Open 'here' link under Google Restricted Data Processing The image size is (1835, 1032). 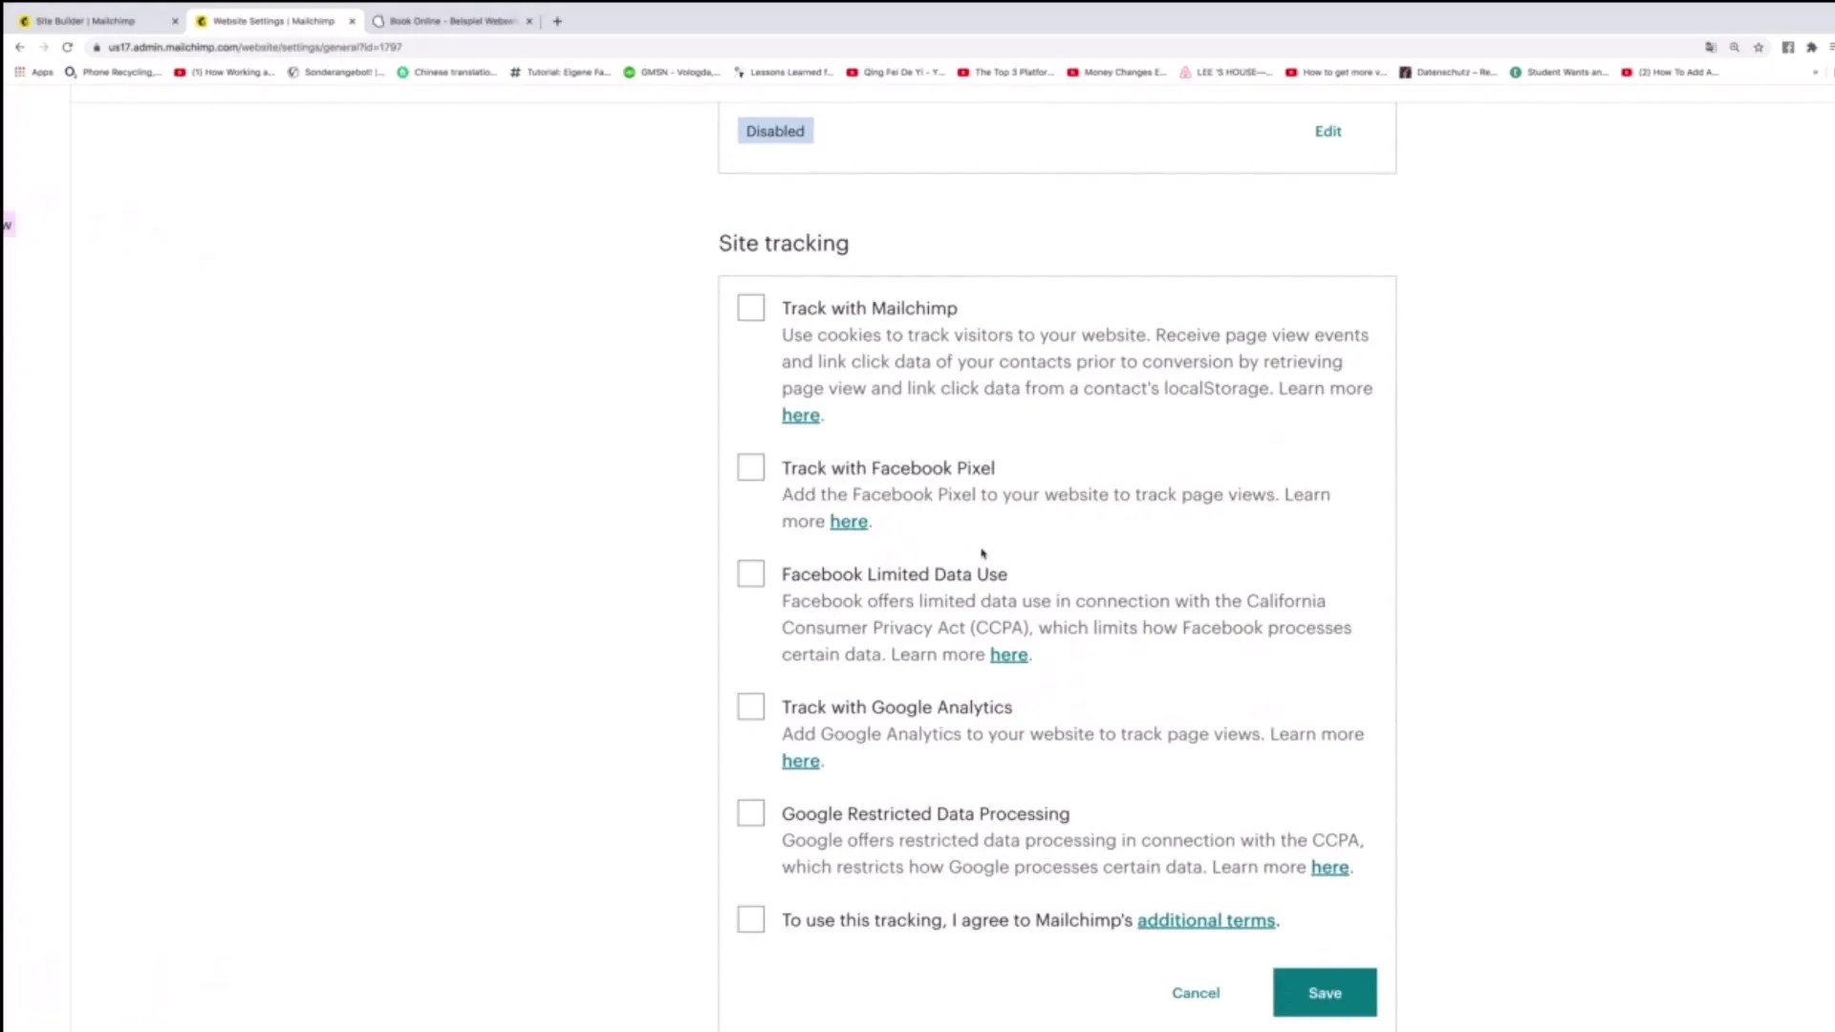[1329, 868]
